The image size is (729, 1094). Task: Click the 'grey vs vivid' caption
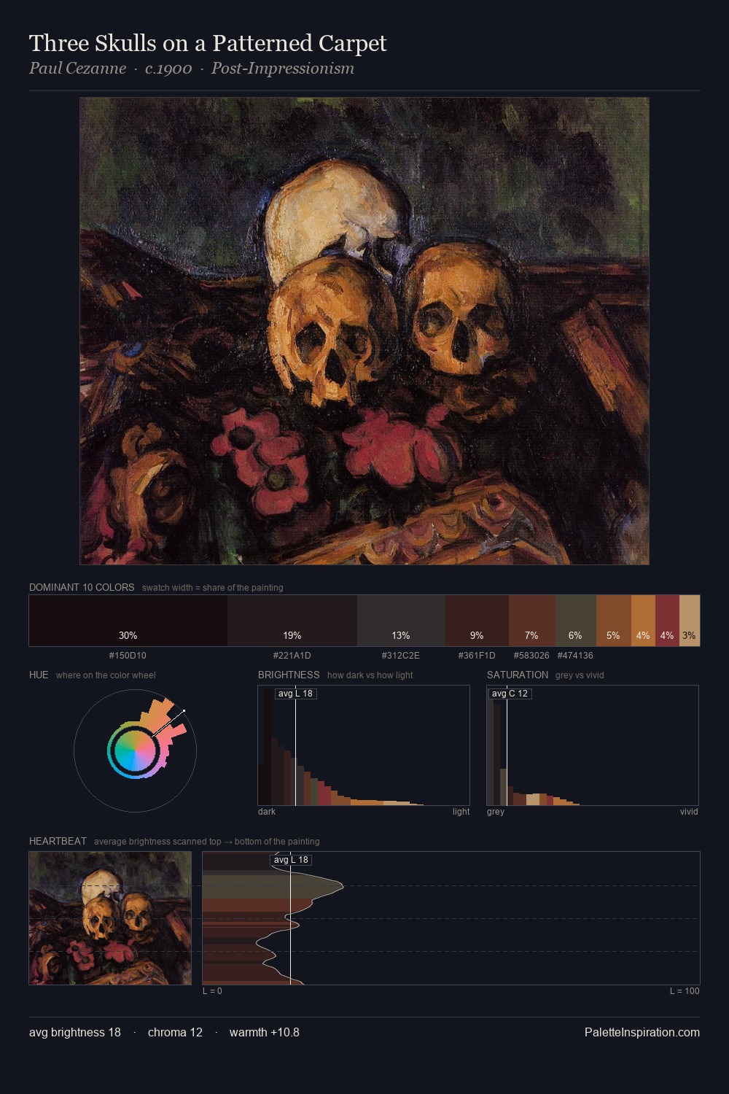[x=580, y=675]
